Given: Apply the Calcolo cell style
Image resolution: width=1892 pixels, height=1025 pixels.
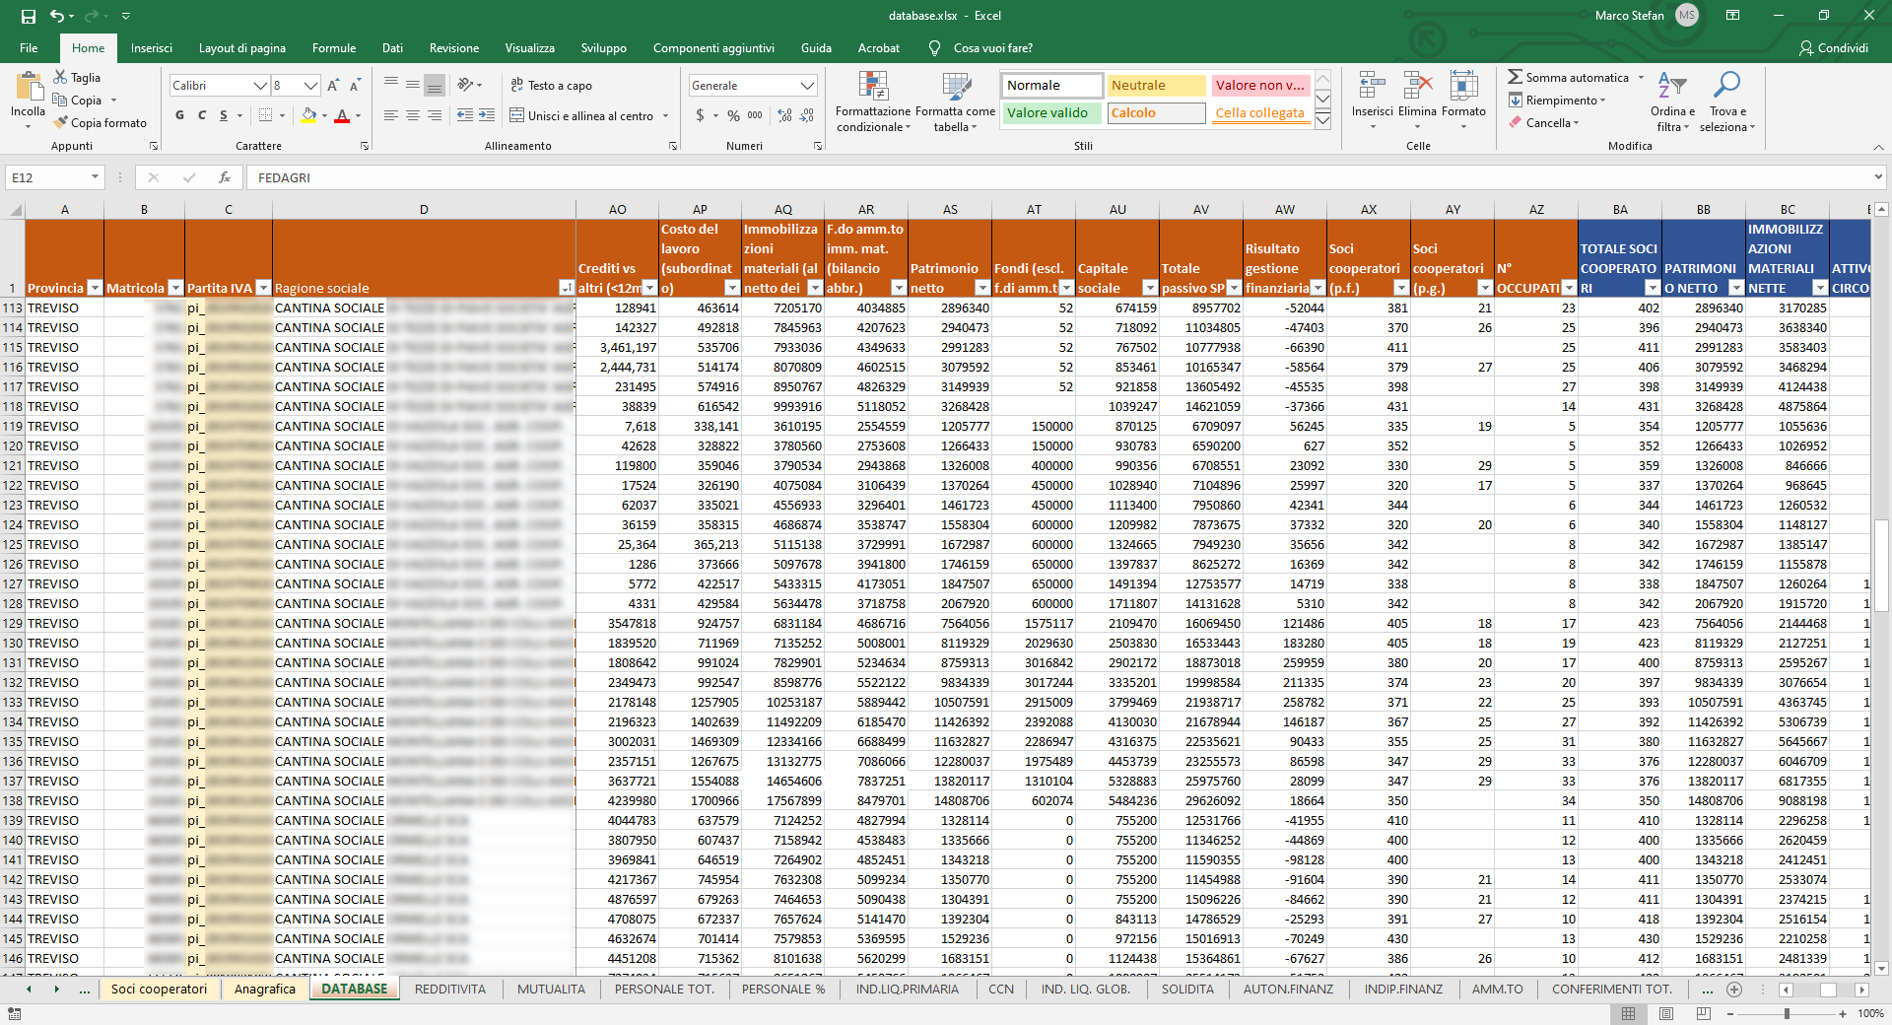Looking at the screenshot, I should pyautogui.click(x=1156, y=113).
